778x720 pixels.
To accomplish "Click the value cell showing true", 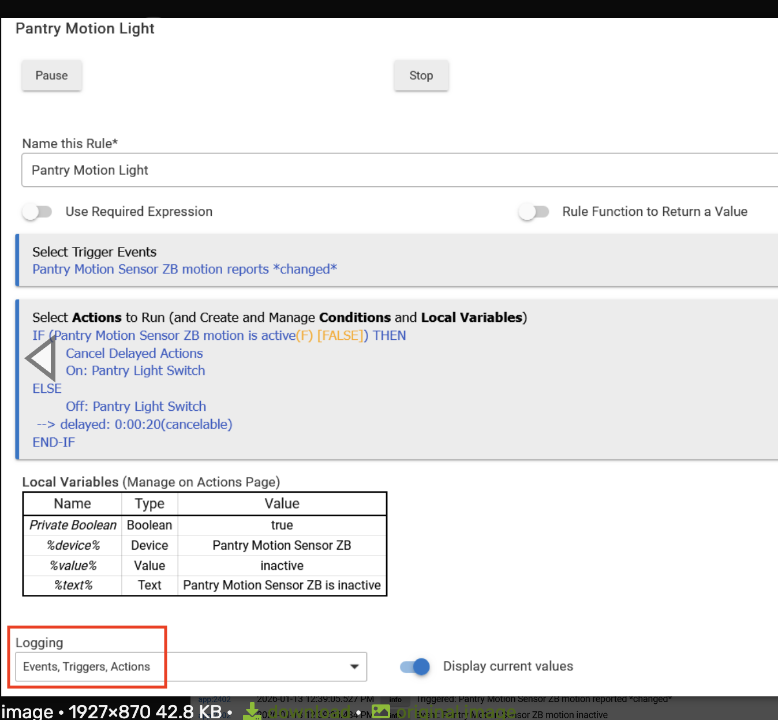I will (282, 525).
